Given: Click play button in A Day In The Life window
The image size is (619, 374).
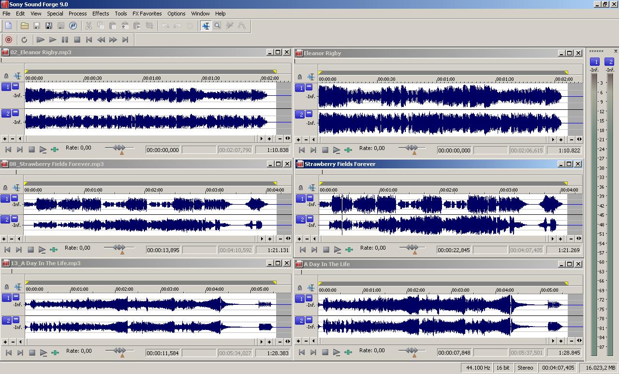Looking at the screenshot, I should point(337,353).
